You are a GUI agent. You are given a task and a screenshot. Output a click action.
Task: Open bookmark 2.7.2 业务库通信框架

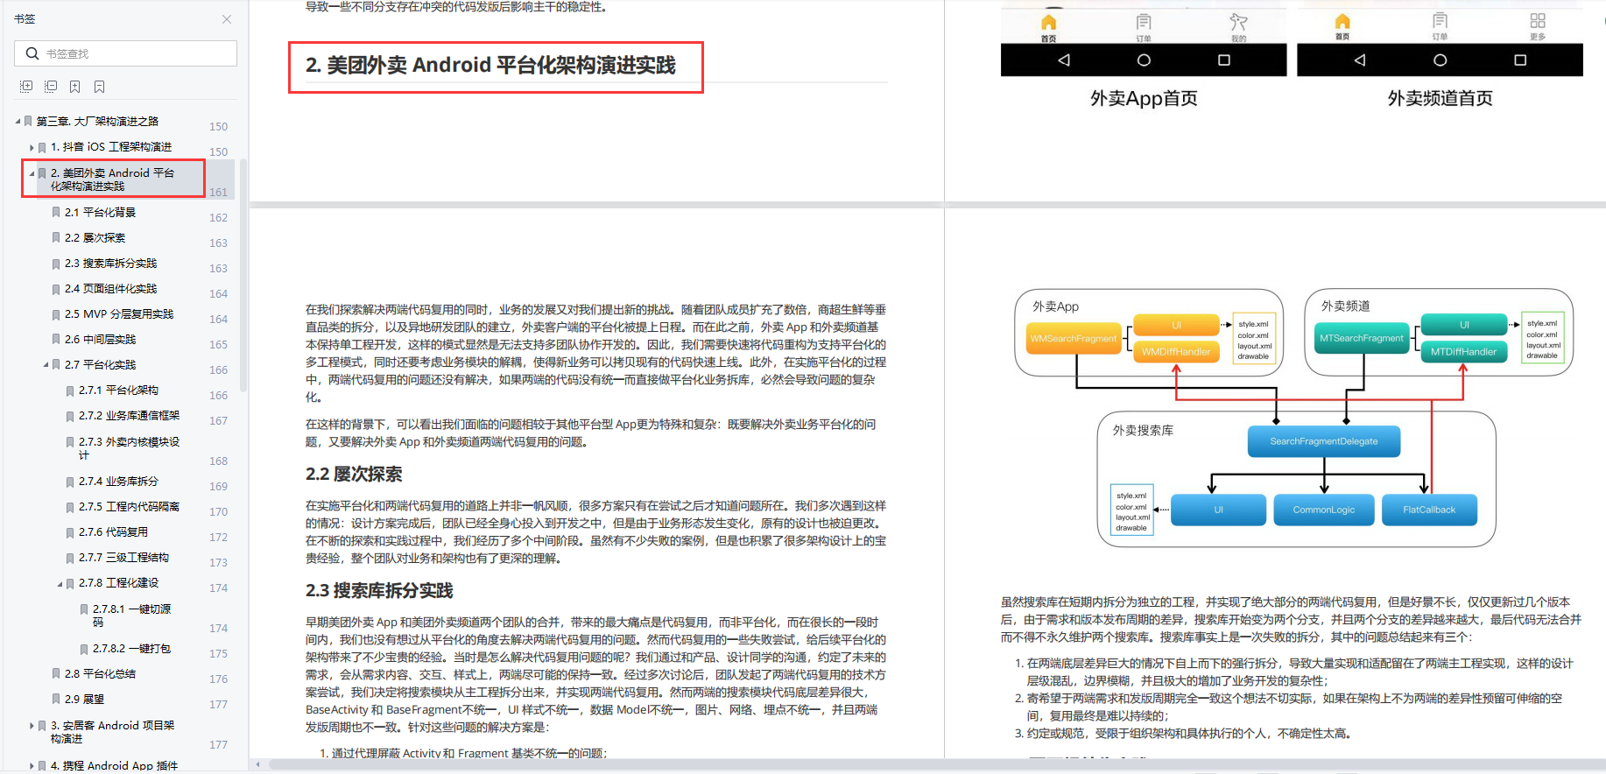(129, 416)
